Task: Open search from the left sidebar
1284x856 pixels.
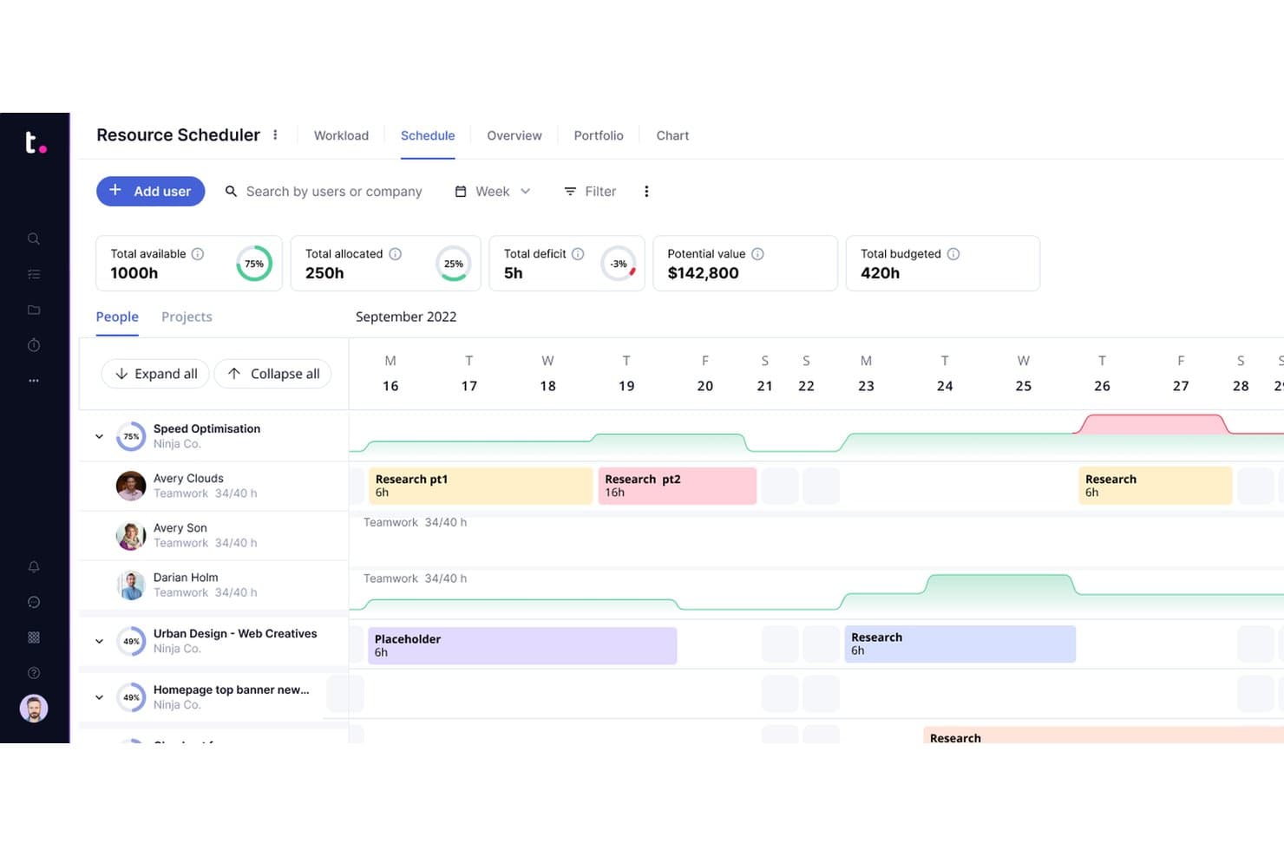Action: (x=34, y=239)
